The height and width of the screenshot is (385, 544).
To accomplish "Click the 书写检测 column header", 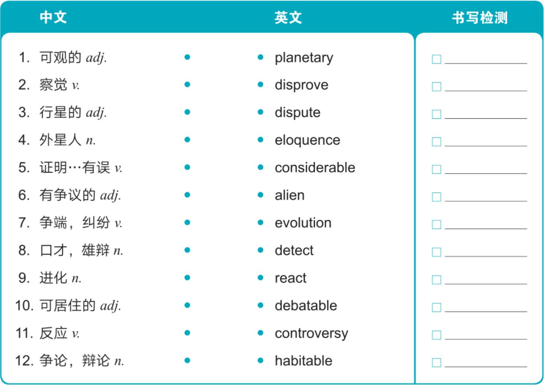I will click(x=480, y=17).
